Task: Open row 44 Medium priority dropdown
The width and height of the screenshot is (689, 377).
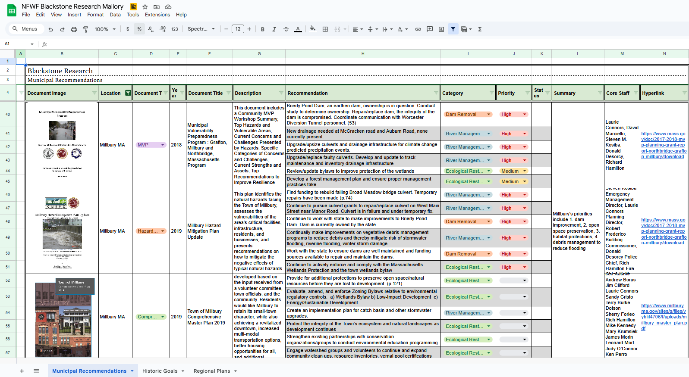Action: tap(525, 171)
